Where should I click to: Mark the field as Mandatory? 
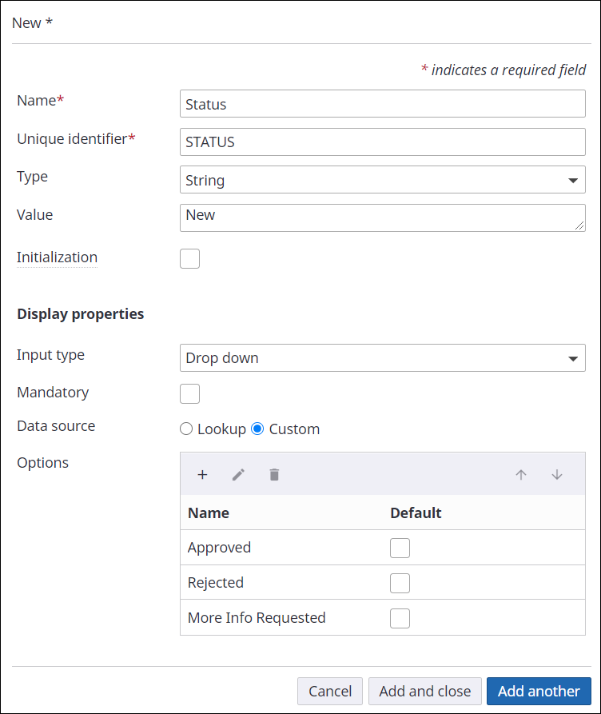[x=189, y=393]
